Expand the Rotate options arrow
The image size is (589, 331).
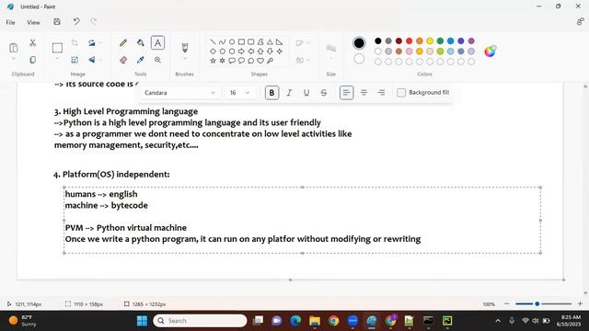(100, 43)
